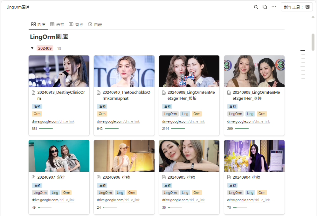This screenshot has height=216, width=317.
Task: Open the 20240906_排練 cover image
Action: click(124, 156)
